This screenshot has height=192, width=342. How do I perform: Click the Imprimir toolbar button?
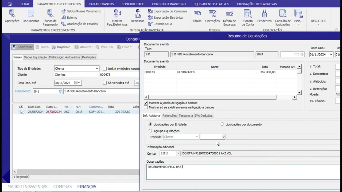coord(61,47)
